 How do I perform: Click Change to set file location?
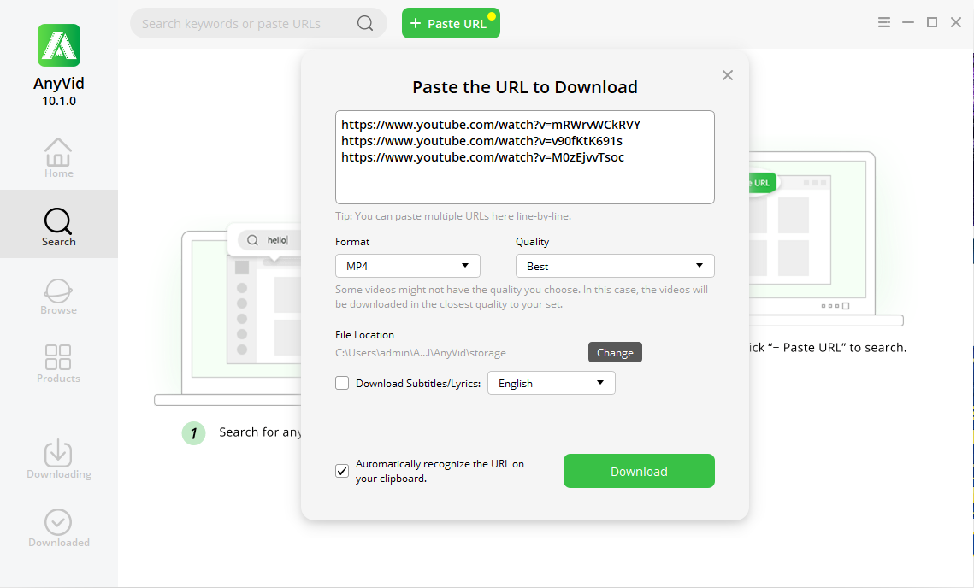(x=615, y=353)
